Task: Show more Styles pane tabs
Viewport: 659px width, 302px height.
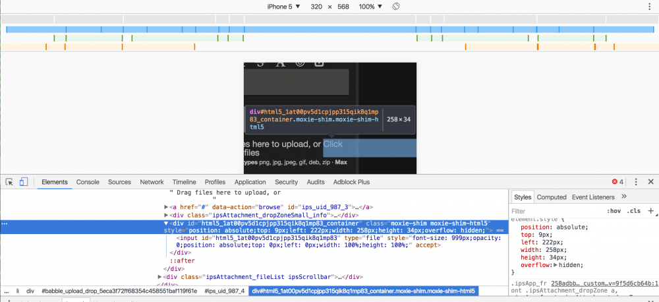Action: coord(624,196)
